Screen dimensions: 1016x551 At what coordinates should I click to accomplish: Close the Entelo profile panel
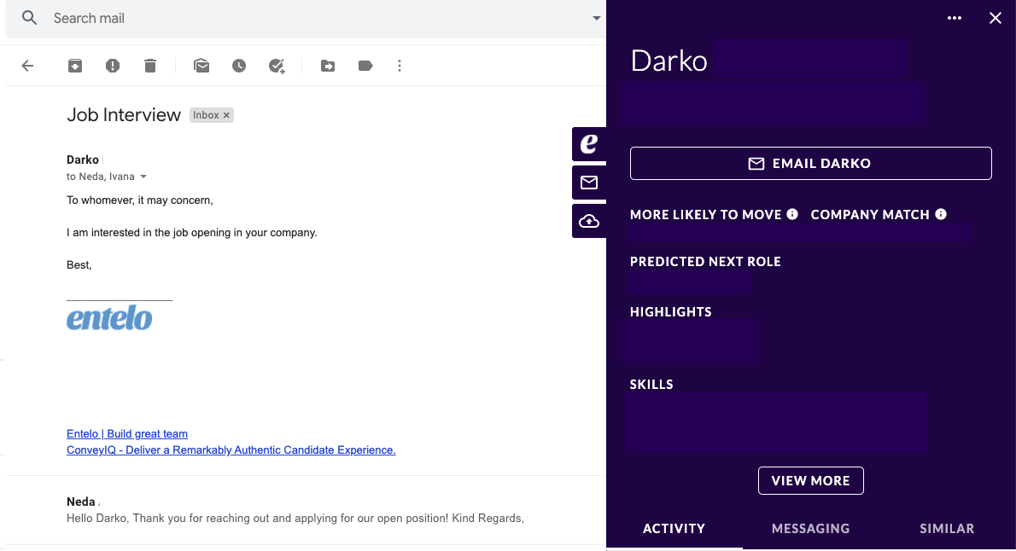point(996,18)
